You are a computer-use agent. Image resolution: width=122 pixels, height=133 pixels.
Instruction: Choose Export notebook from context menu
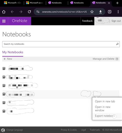(105, 116)
